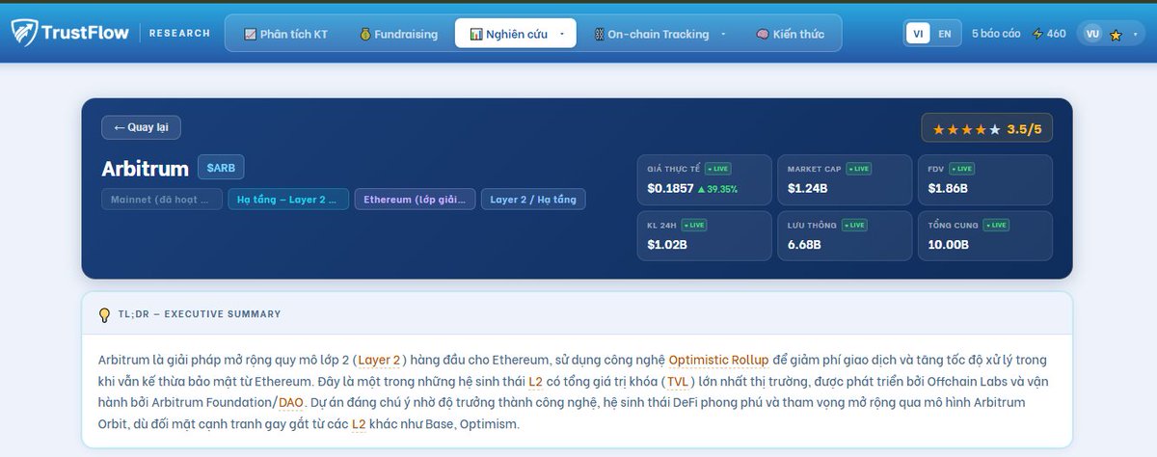Click the TL;DR – Executive Summary heading
This screenshot has width=1157, height=457.
pos(200,314)
